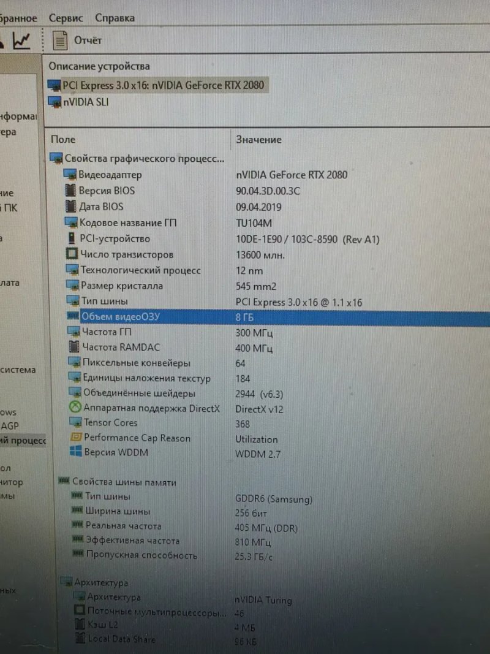Click the TU104M code name value
490x654 pixels.
pos(254,223)
